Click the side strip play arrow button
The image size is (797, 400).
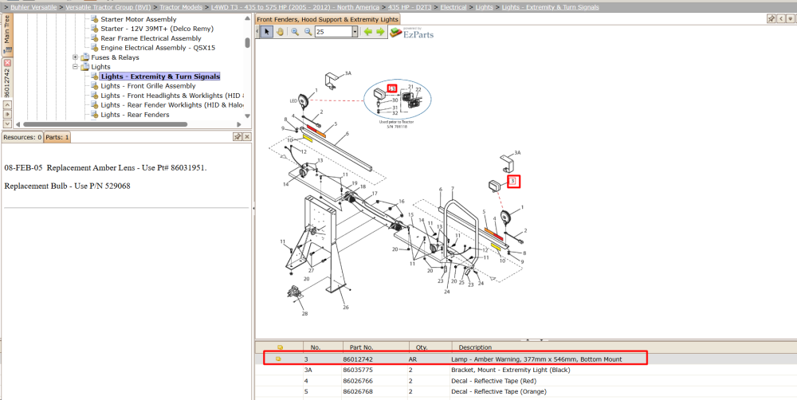(x=7, y=114)
